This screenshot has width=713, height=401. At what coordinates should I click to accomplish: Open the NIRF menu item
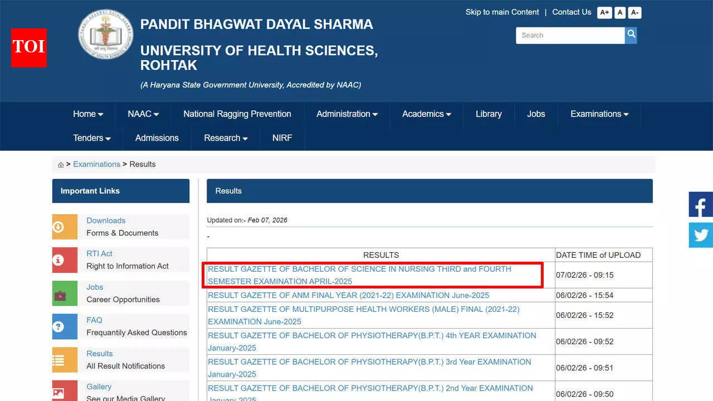pos(282,138)
